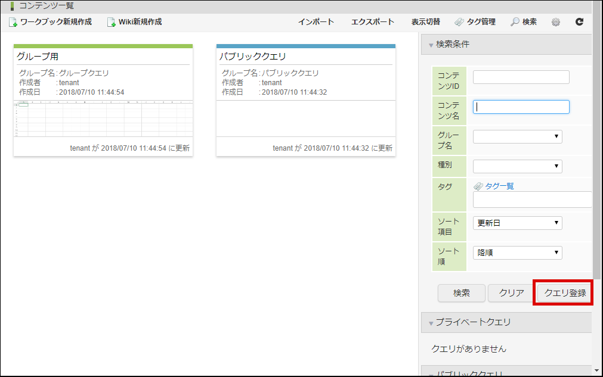Open the グループ名 dropdown

(517, 136)
